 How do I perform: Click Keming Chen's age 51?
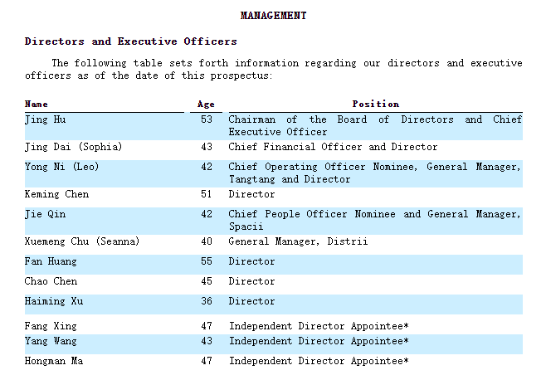pos(207,194)
